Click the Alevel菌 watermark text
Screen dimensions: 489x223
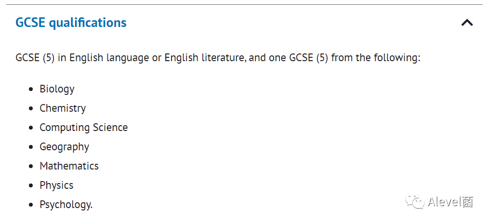click(x=450, y=202)
